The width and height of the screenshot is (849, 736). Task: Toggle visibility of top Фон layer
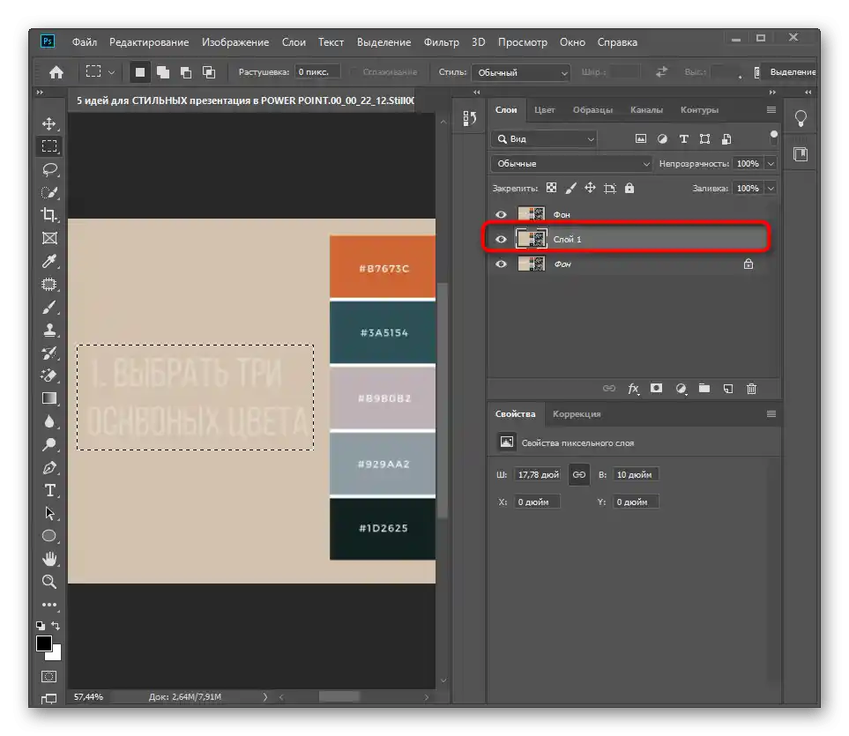click(x=502, y=214)
